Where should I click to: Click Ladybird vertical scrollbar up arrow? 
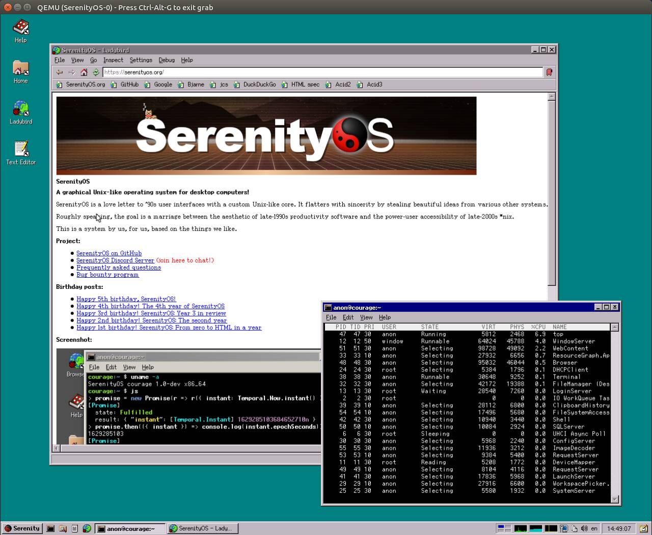pyautogui.click(x=552, y=97)
